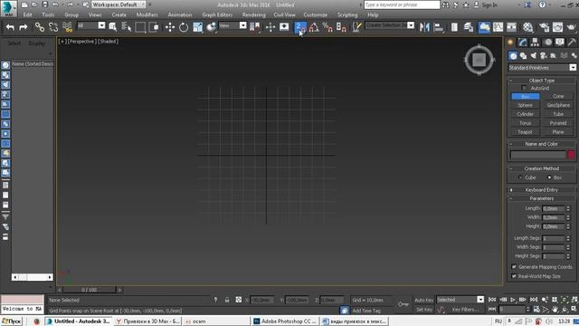The image size is (579, 326).
Task: Open Create Selection Set dropdown
Action: [x=390, y=25]
